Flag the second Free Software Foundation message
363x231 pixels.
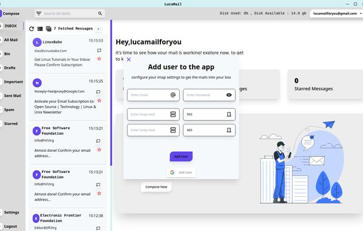click(99, 184)
